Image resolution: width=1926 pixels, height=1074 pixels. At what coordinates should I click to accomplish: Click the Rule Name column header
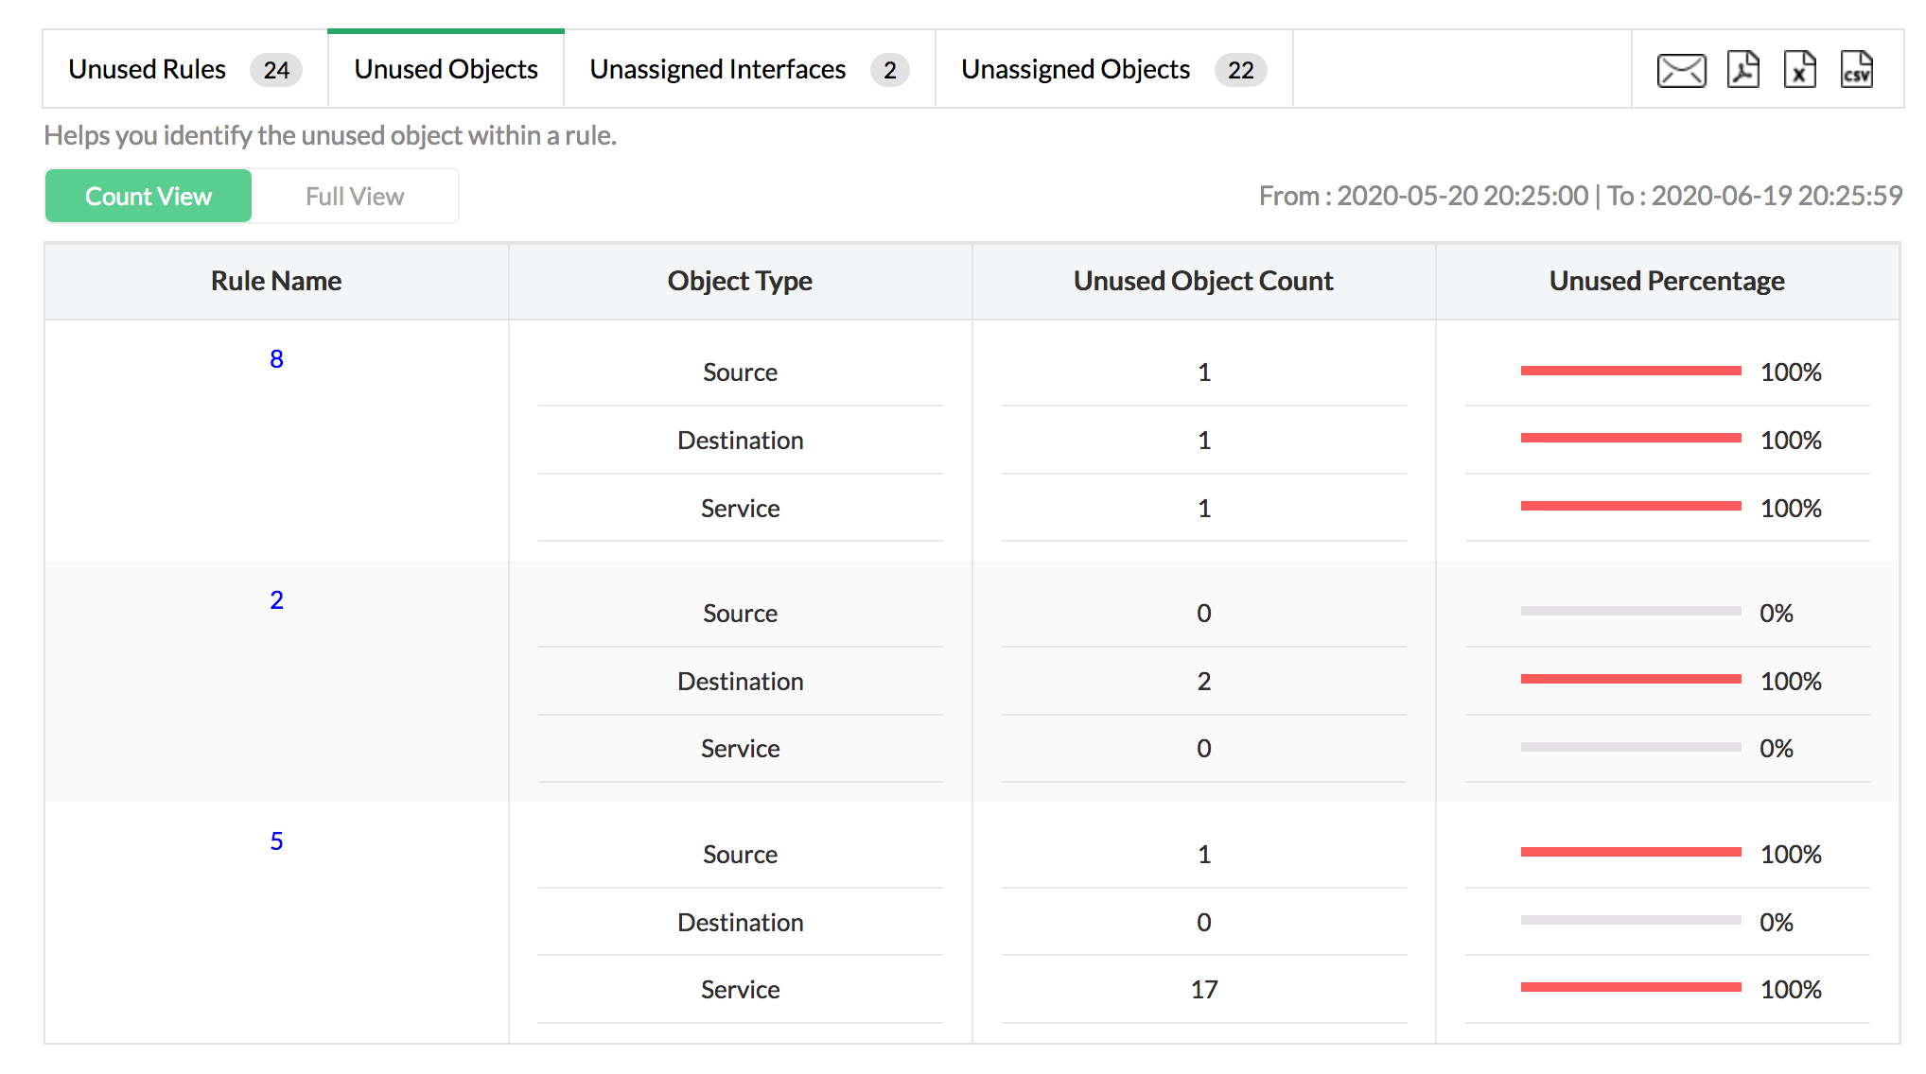275,281
